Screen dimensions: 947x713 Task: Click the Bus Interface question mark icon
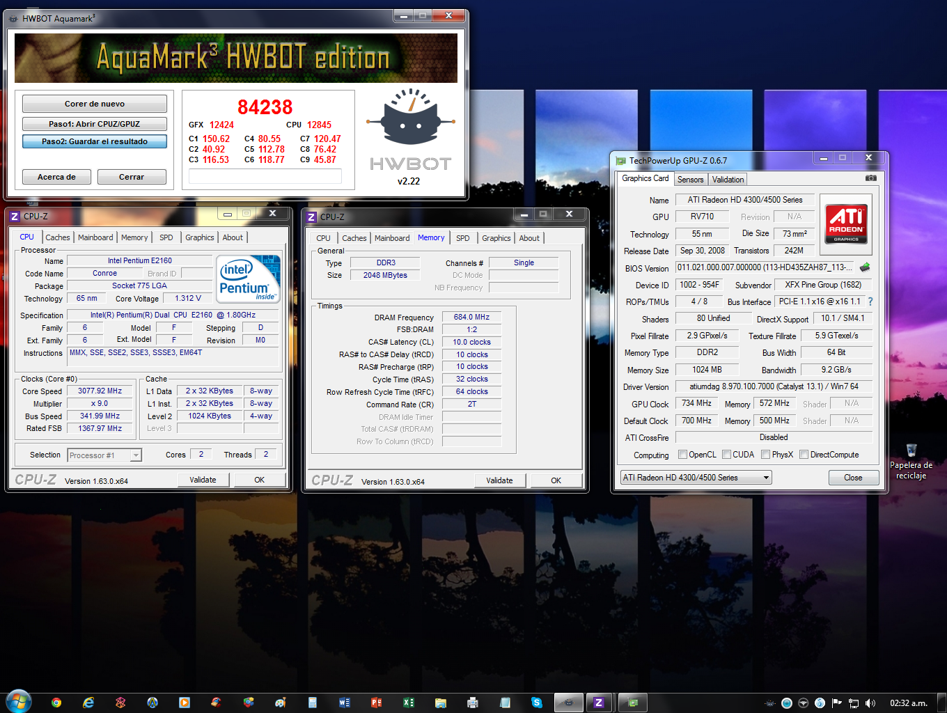[870, 301]
